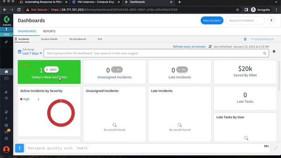
Task: Switch to Automating Response browser tab
Action: [43, 2]
